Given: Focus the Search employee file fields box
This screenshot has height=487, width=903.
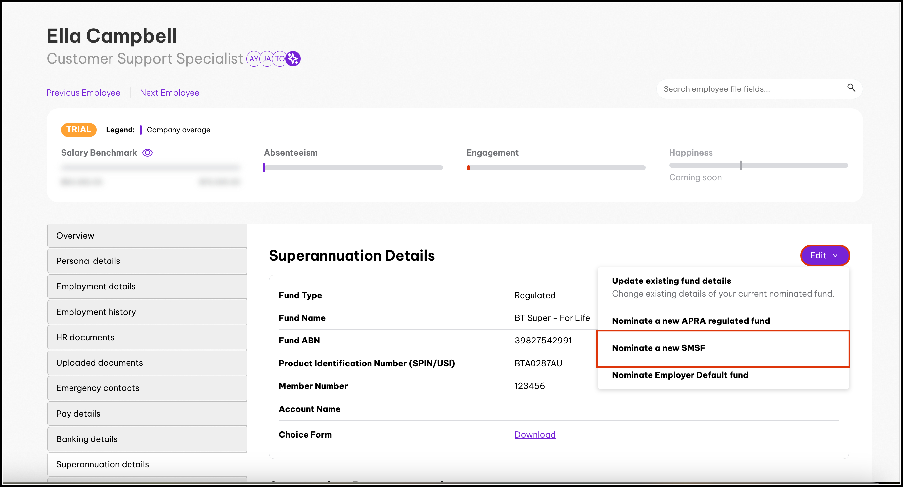Looking at the screenshot, I should [x=750, y=89].
